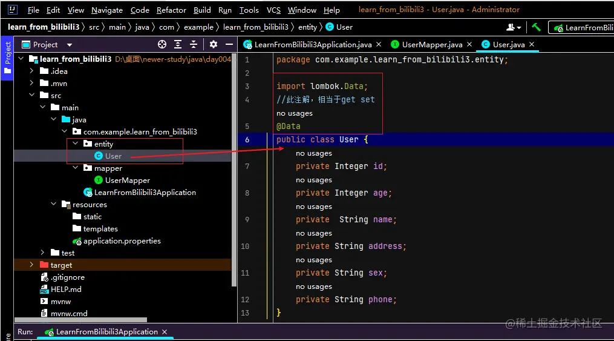Viewport: 614px width, 341px height.
Task: Expand the .idea folder
Action: (31, 71)
